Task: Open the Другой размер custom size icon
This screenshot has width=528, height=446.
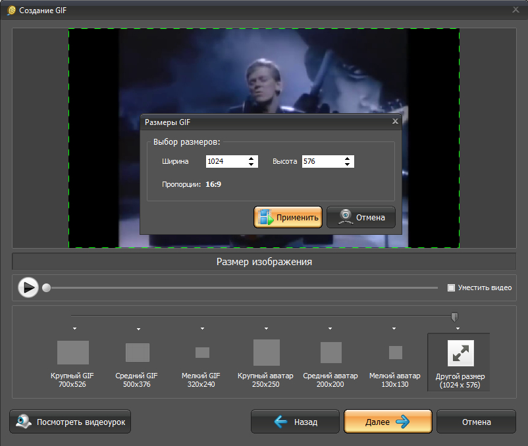Action: pos(461,353)
